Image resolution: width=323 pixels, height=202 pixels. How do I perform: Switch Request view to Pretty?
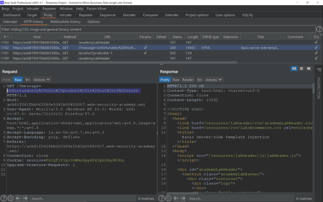[7, 80]
